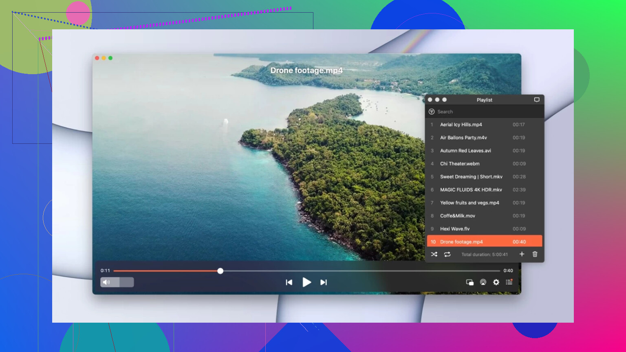626x352 pixels.
Task: Toggle the playlist panel icon
Action: tap(509, 282)
